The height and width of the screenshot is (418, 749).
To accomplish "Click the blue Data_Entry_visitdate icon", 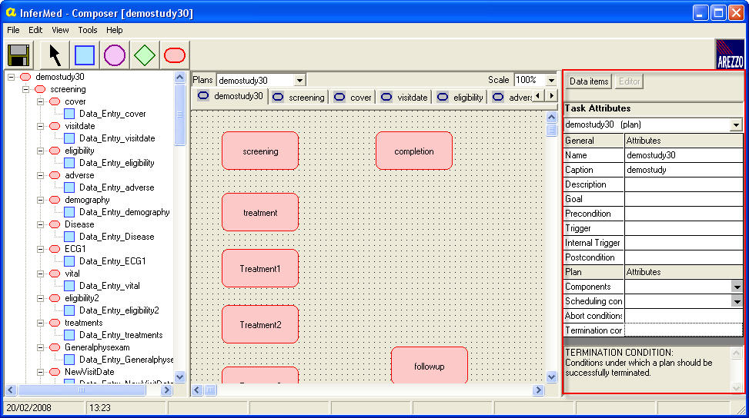I will pyautogui.click(x=69, y=138).
